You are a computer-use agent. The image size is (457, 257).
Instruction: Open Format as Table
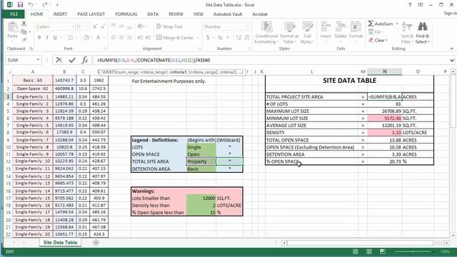289,32
